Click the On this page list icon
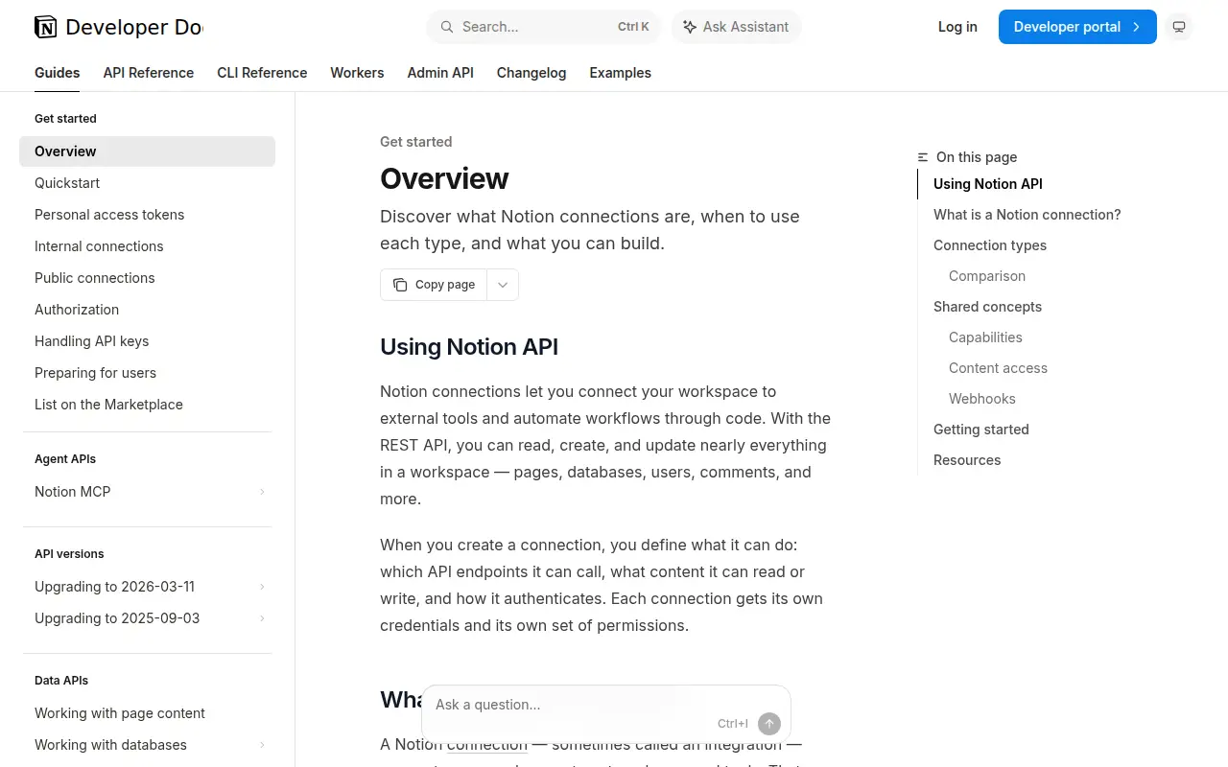1228x767 pixels. [923, 157]
